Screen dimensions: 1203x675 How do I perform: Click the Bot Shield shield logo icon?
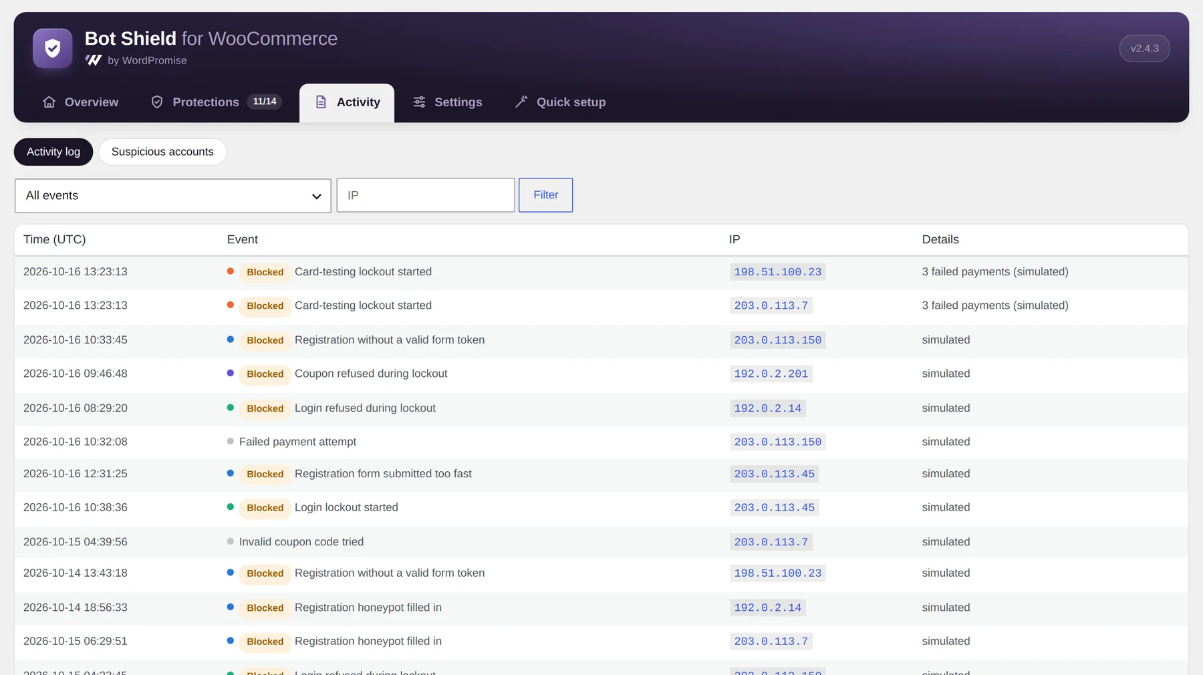[x=53, y=48]
